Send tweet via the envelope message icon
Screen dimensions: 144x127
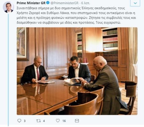pos(77,121)
